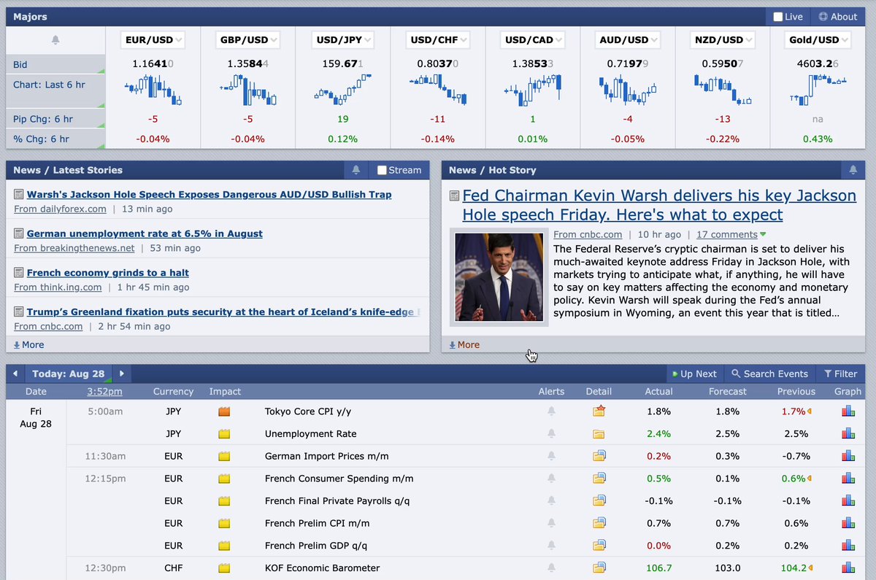The image size is (876, 580).
Task: Tick the Stream checkbox in Latest Stories
Action: pos(382,170)
